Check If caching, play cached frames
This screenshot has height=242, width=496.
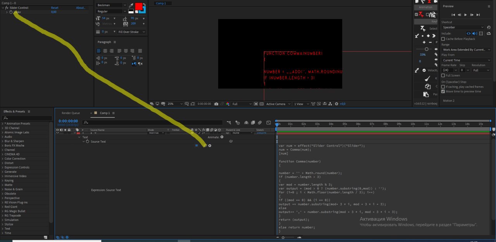443,87
